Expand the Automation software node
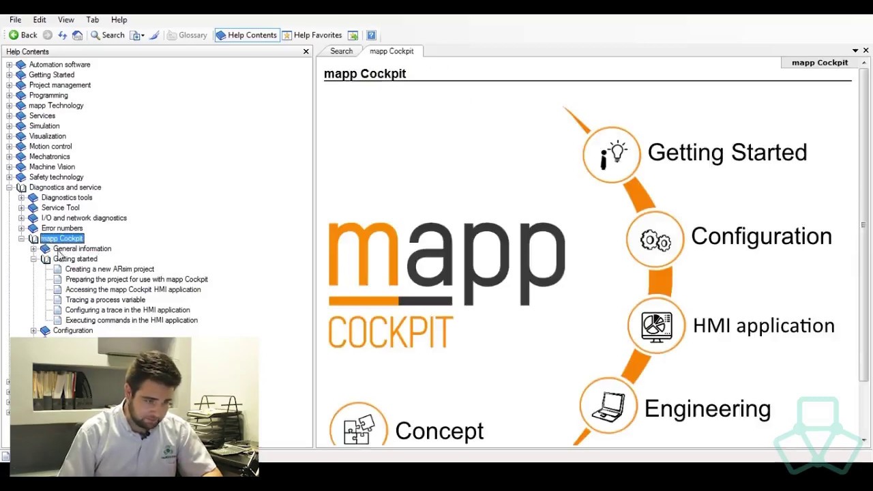Screen dimensions: 873x491 (10, 65)
